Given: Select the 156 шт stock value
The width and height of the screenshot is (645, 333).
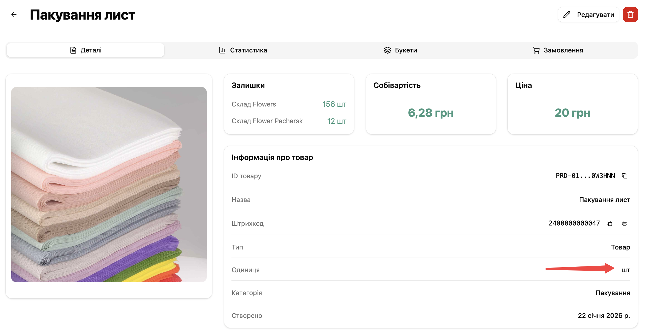Looking at the screenshot, I should point(334,104).
